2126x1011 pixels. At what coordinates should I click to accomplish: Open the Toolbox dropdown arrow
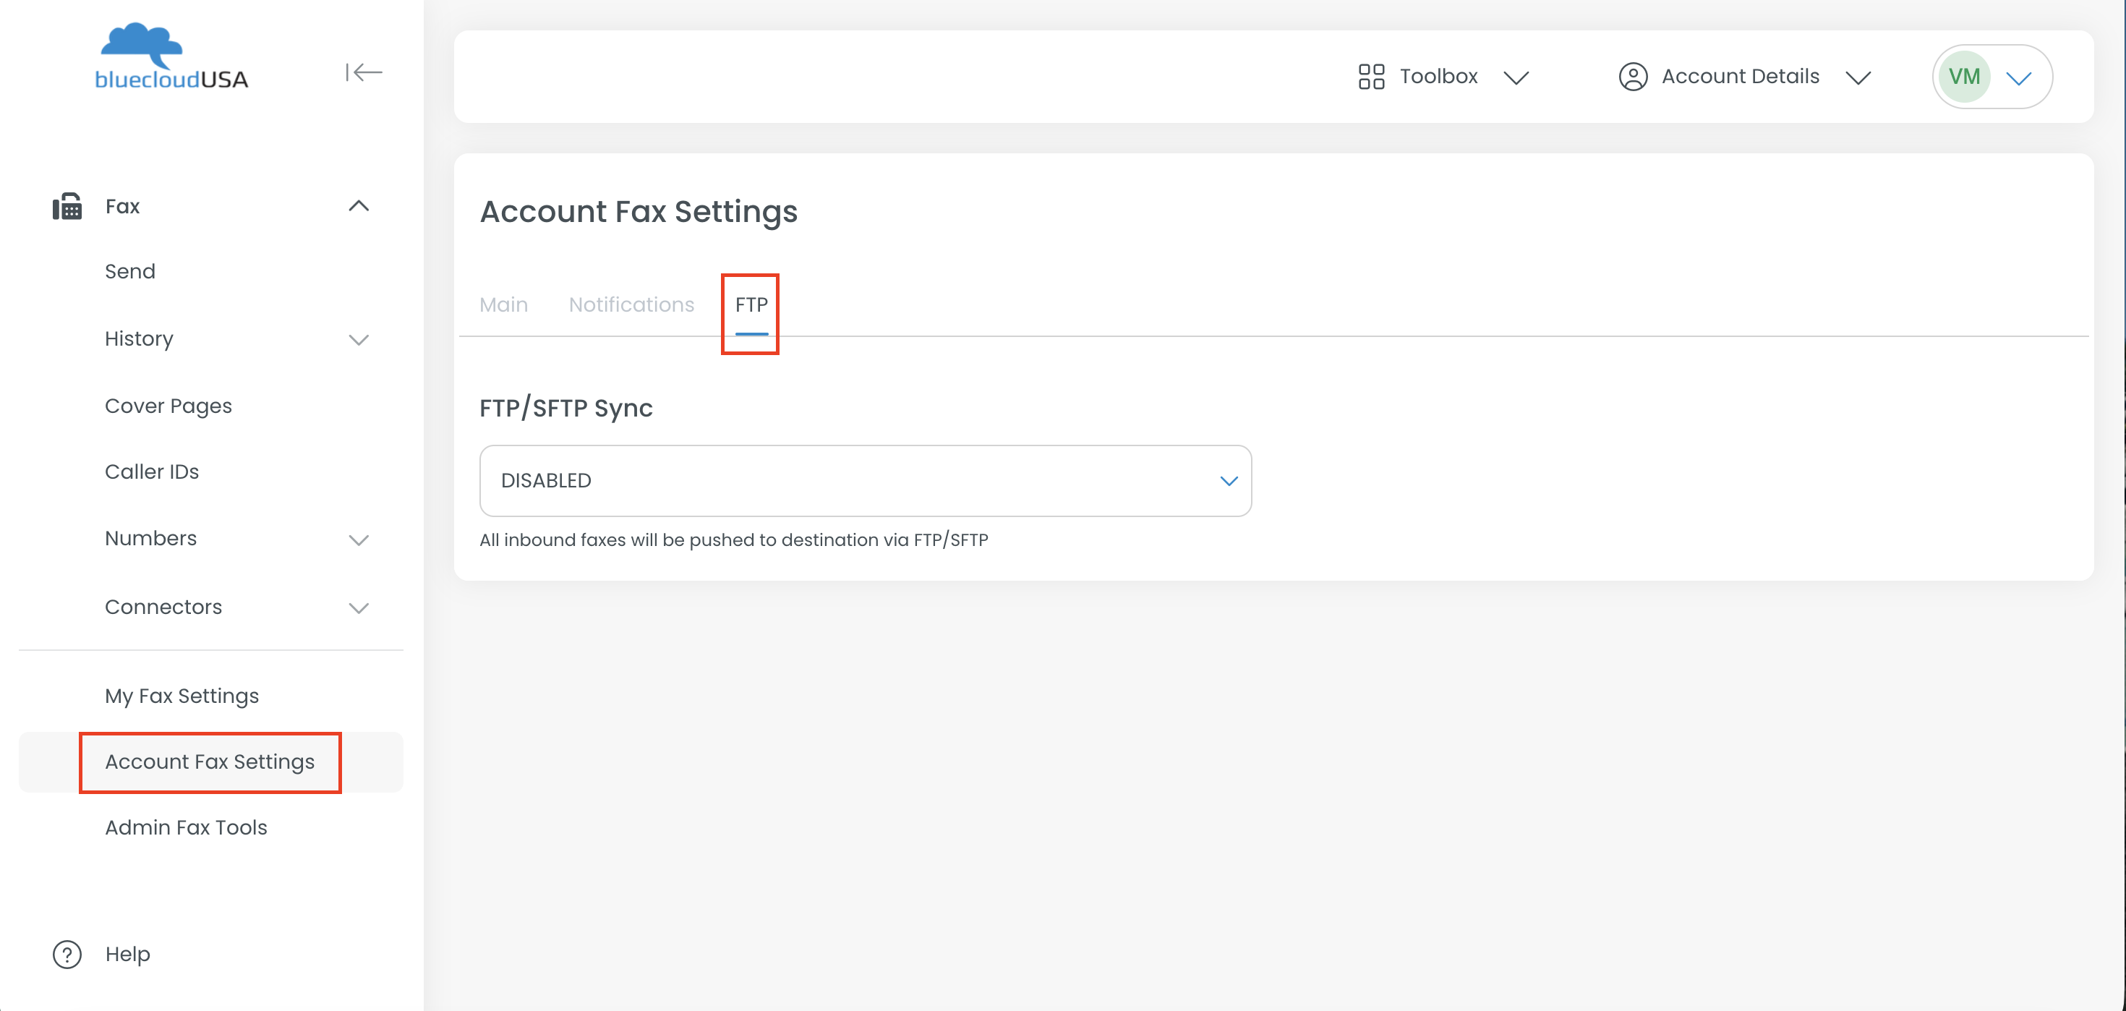(1516, 77)
